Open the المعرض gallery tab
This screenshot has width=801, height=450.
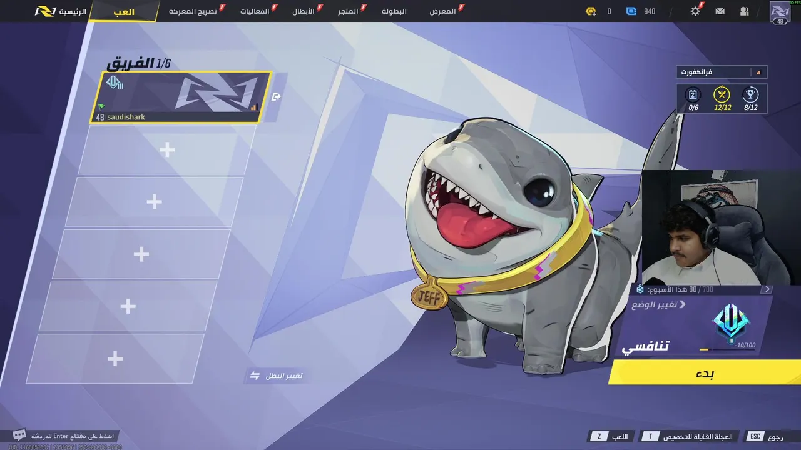443,11
